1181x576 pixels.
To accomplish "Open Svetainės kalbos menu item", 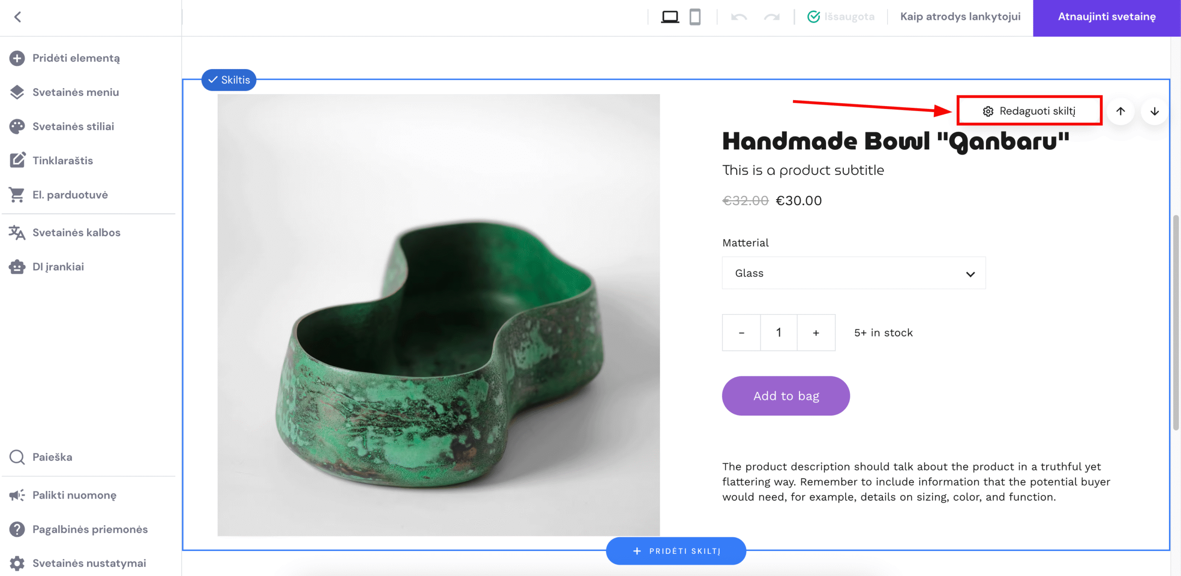I will click(x=76, y=232).
